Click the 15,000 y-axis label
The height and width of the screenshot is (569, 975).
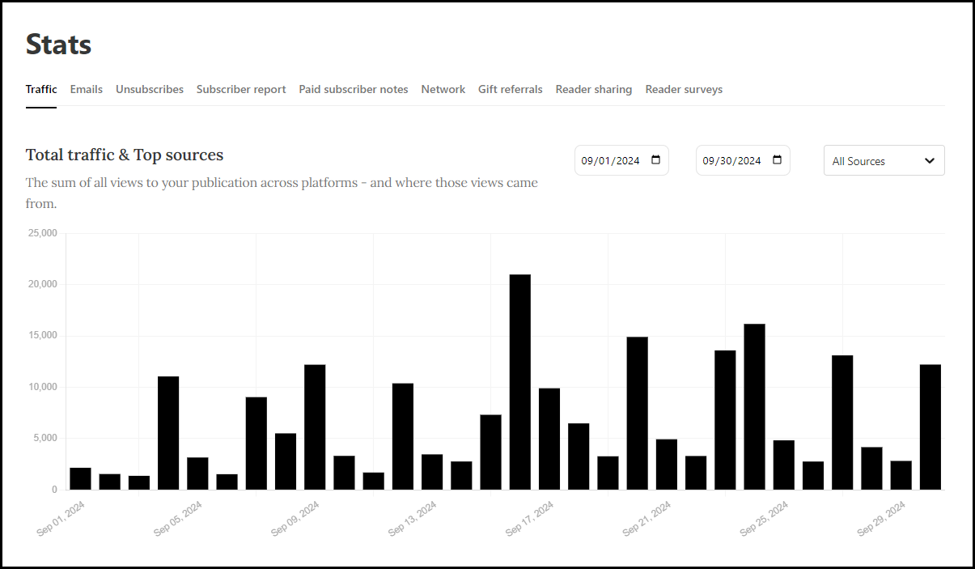point(43,336)
